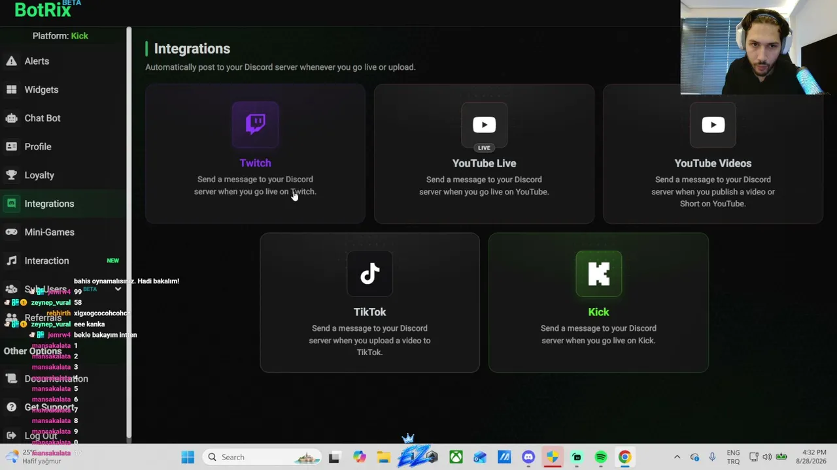Select the Interaction music note icon

point(11,260)
